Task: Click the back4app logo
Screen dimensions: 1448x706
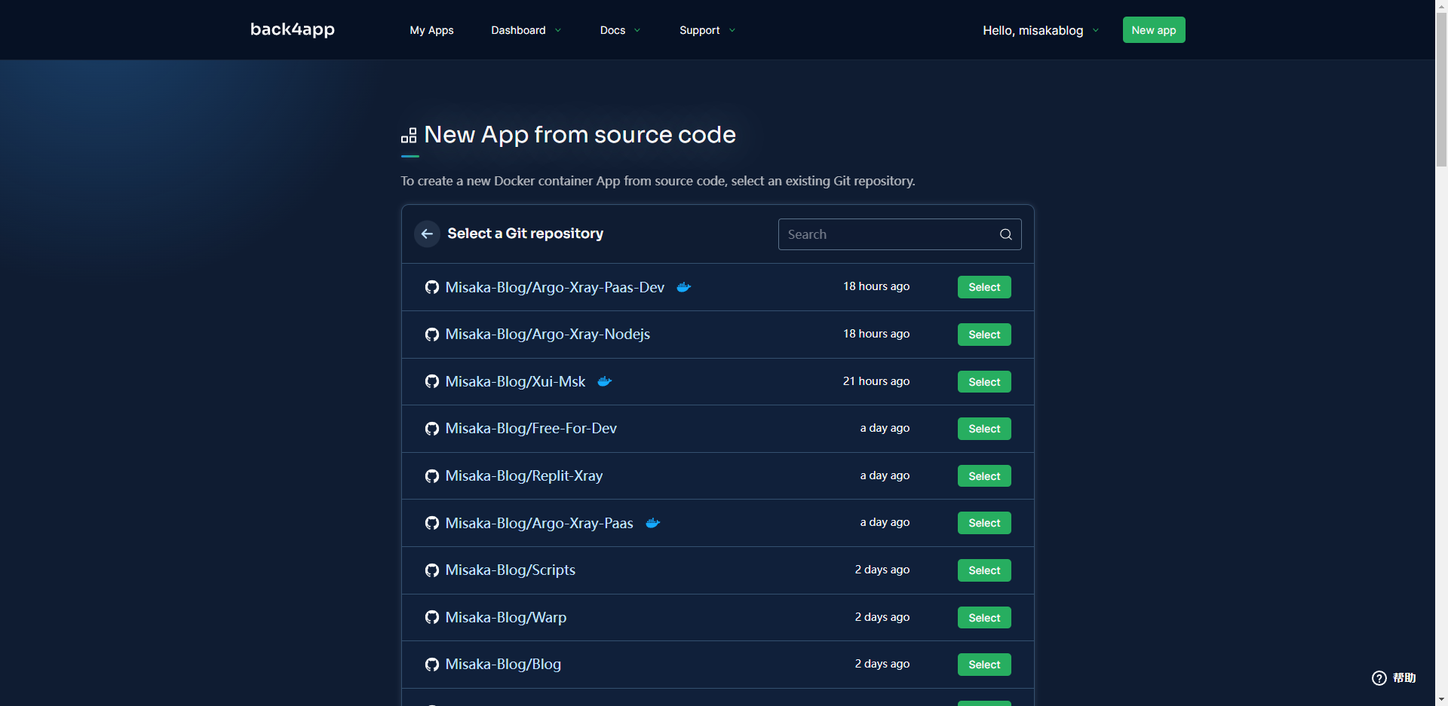Action: click(293, 29)
